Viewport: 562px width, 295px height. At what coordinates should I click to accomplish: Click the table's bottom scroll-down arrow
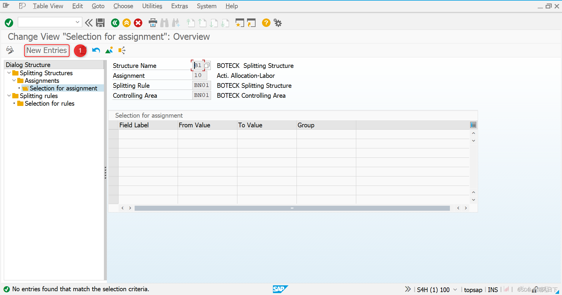pyautogui.click(x=473, y=200)
